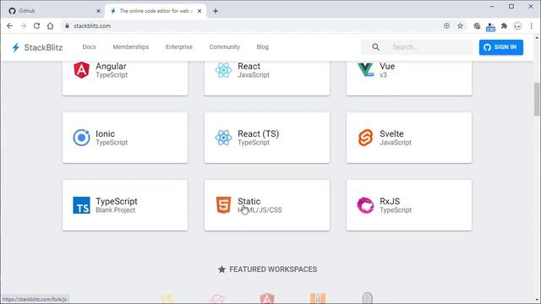Visit the Blog page

tap(263, 47)
